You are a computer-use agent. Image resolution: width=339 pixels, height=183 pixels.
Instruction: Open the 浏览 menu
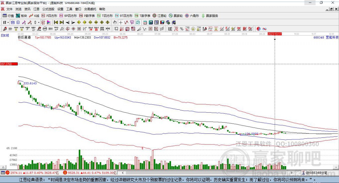tap(19, 9)
